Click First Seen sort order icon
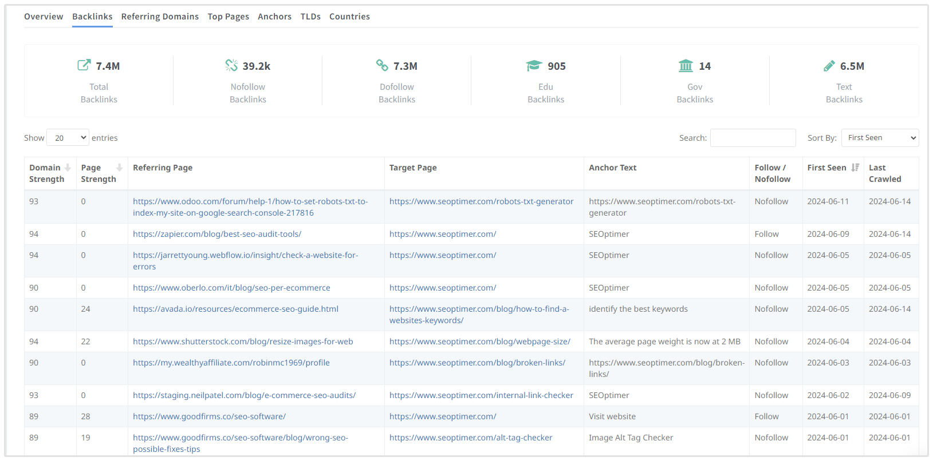 point(855,168)
